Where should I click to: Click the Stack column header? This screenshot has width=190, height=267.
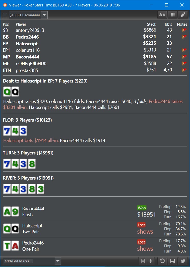(151, 24)
